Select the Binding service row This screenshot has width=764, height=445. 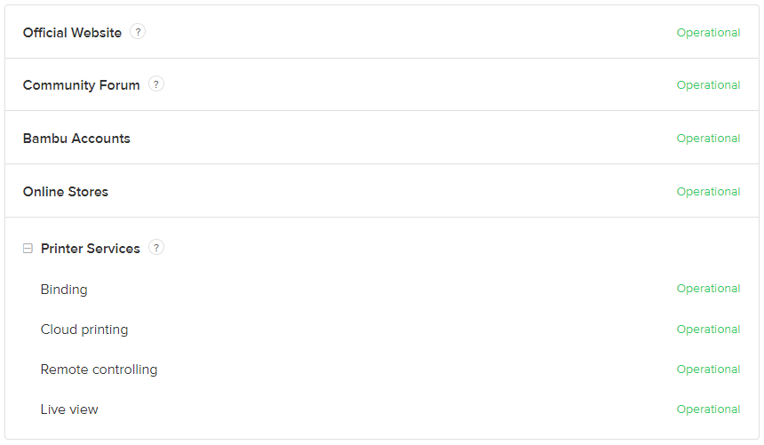64,290
